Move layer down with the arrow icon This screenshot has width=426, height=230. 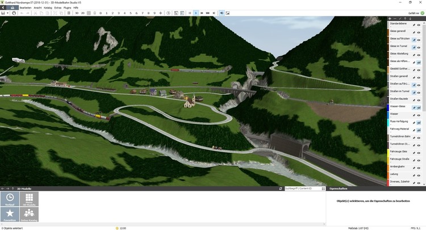pos(410,19)
